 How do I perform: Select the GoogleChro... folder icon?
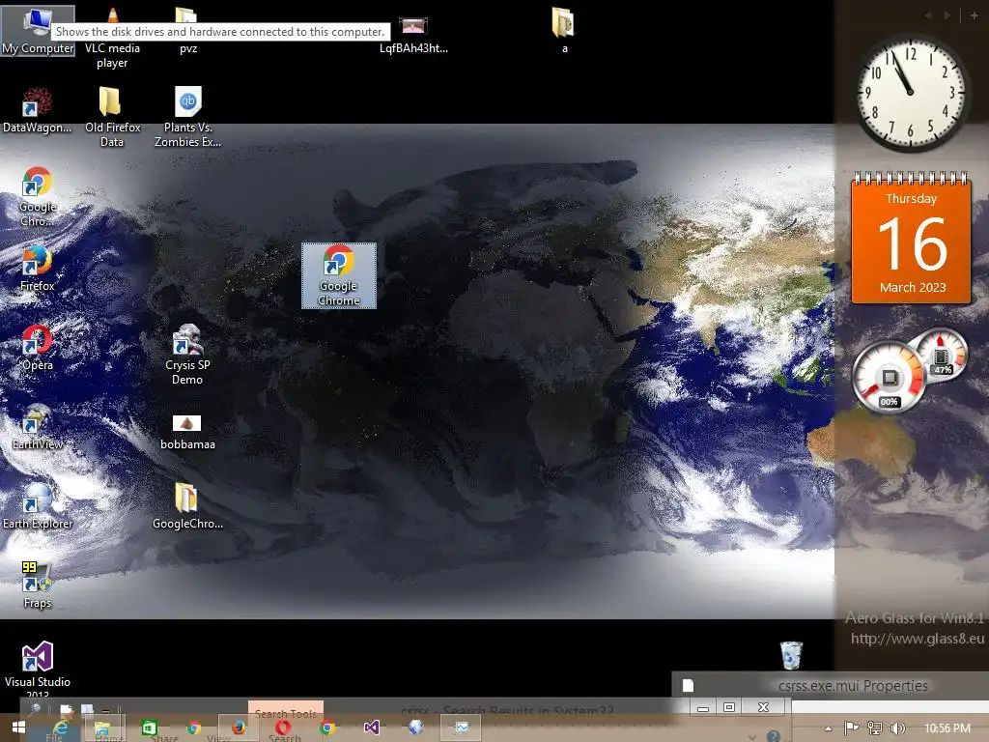click(187, 506)
